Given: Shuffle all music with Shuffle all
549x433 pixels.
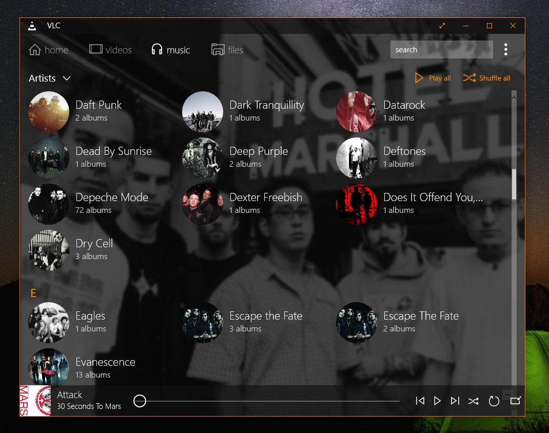Looking at the screenshot, I should pos(486,77).
